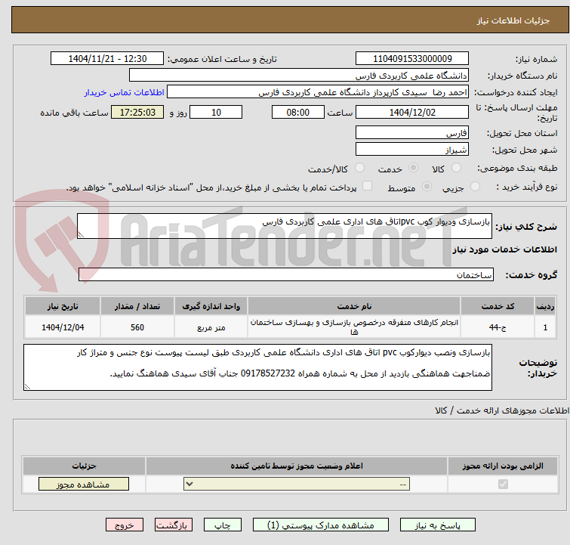The height and width of the screenshot is (545, 570).
Task: Click the جزئیات اطلاعات نیاز page title
Action: [513, 20]
